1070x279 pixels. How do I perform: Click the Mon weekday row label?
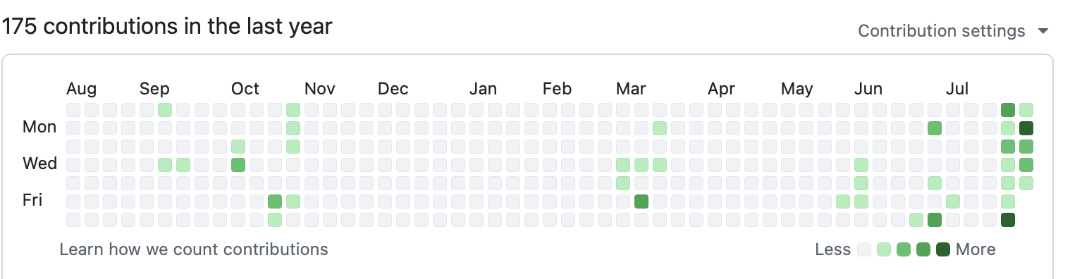pos(39,127)
